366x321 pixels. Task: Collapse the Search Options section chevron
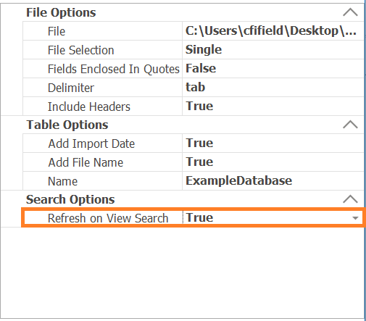coord(350,199)
